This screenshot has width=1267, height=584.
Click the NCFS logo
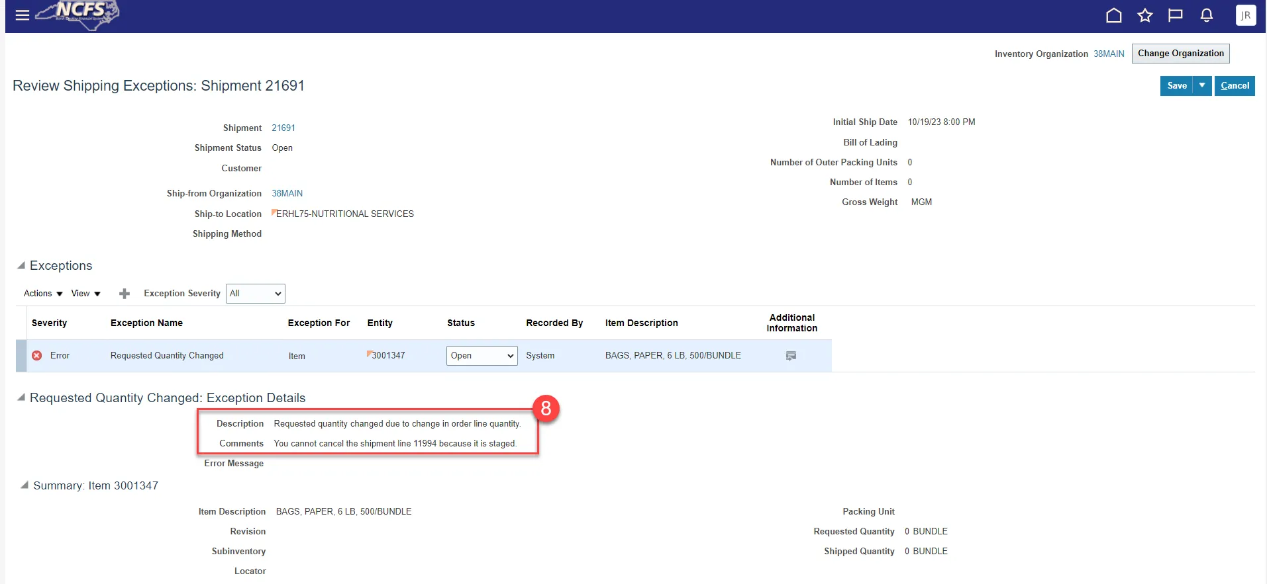click(78, 14)
